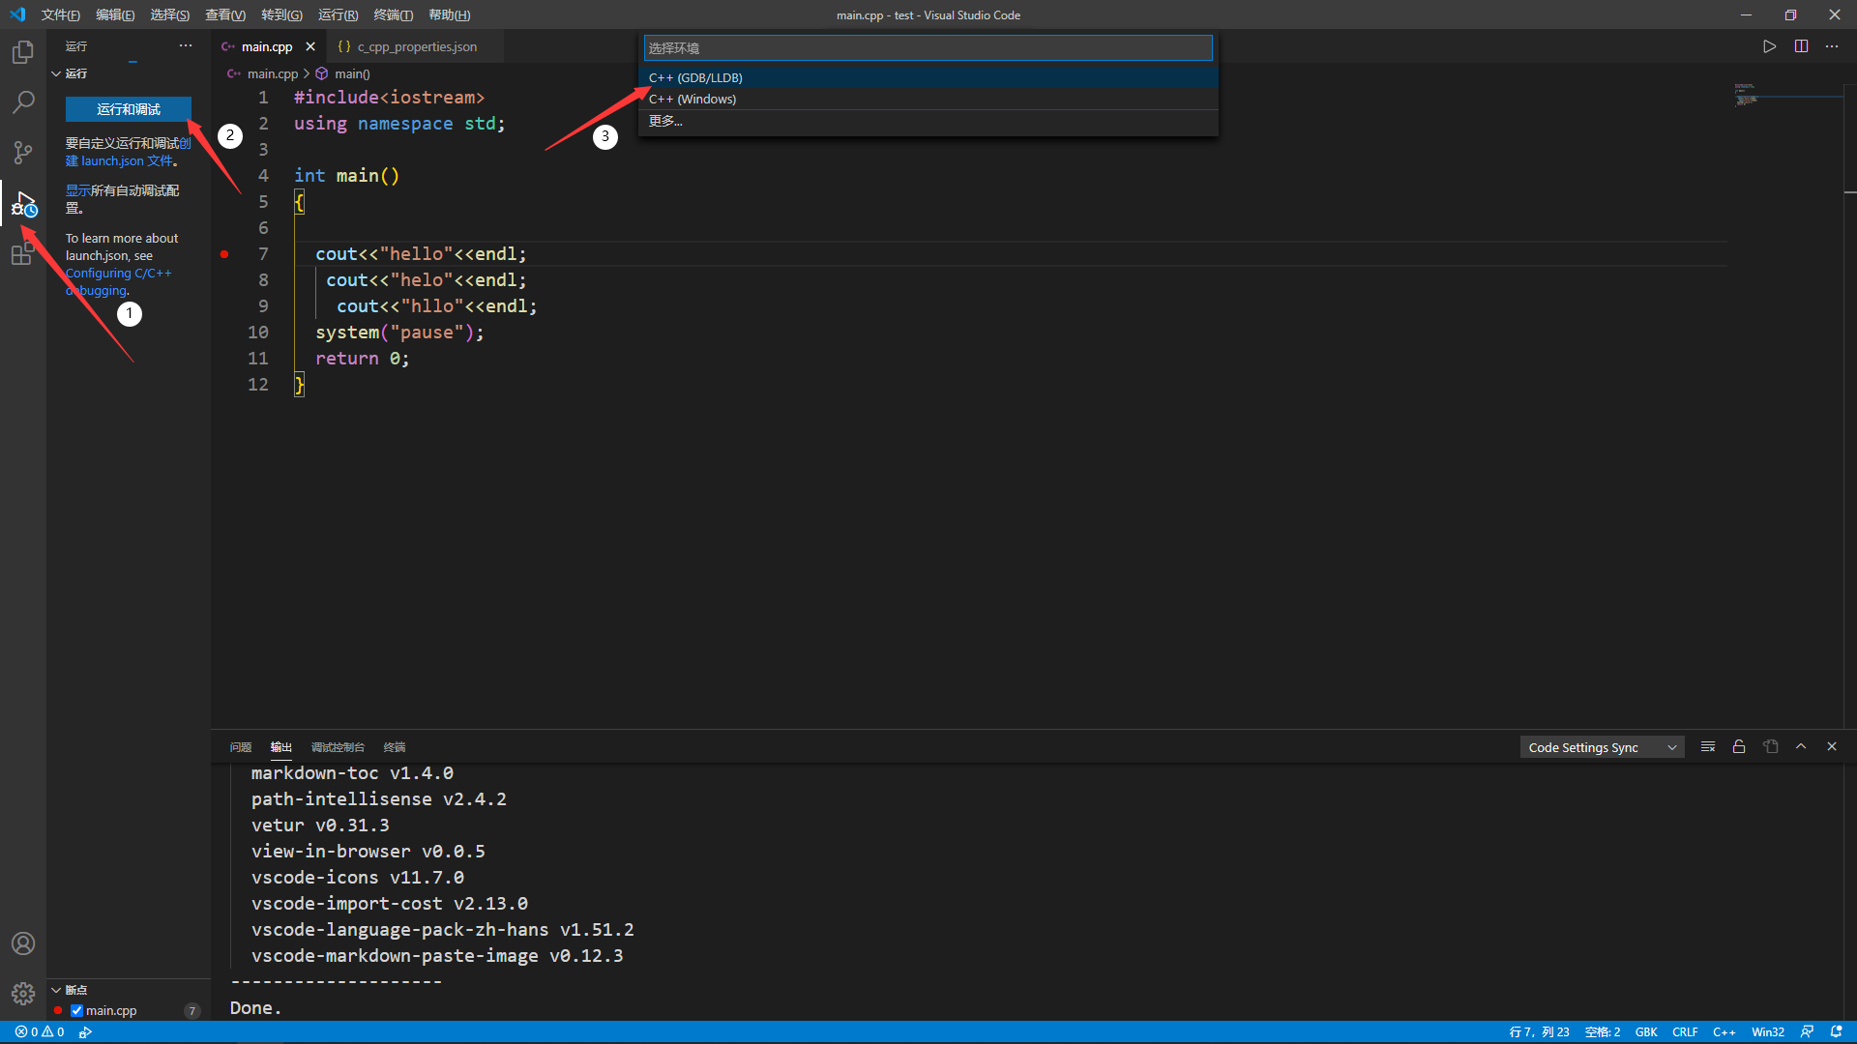
Task: Open the Run and Debug view icon
Action: pyautogui.click(x=23, y=204)
